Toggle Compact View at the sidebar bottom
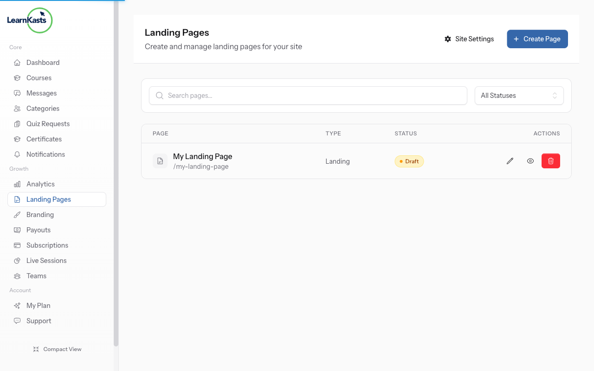 [57, 349]
